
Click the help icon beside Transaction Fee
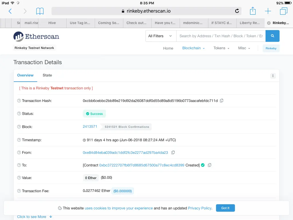coord(19,191)
